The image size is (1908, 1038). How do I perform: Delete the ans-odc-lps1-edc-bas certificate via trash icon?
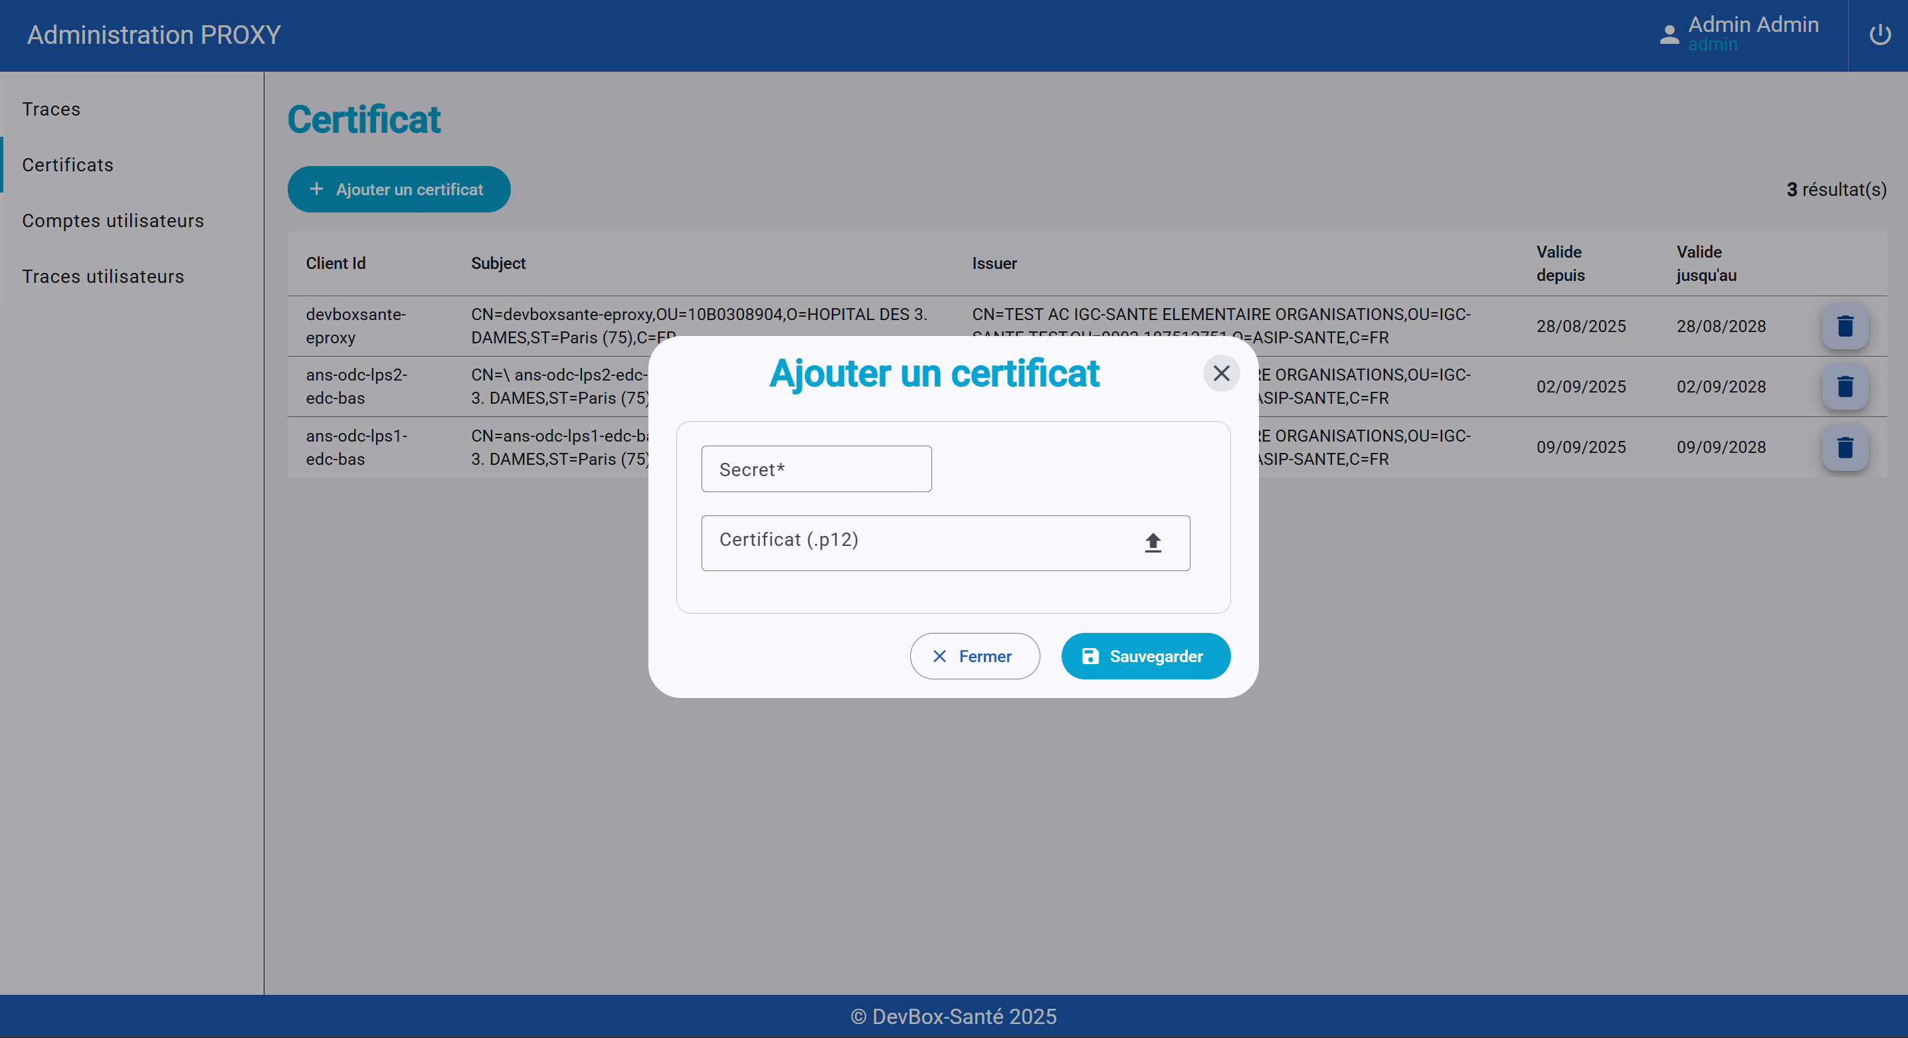click(1844, 447)
